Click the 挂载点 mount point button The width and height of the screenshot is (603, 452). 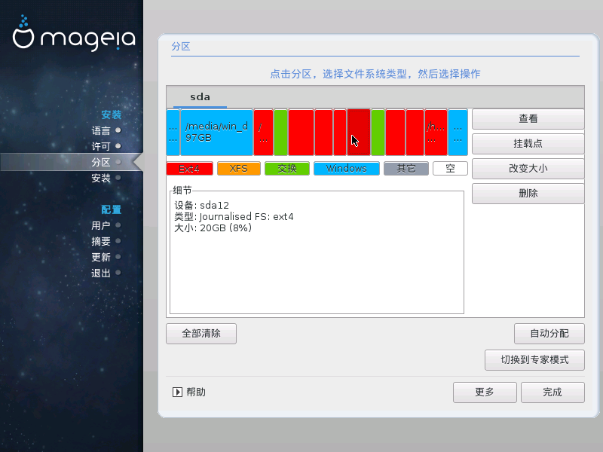[x=528, y=144]
